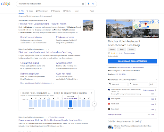Open the Expedia.nl price row

(132, 109)
